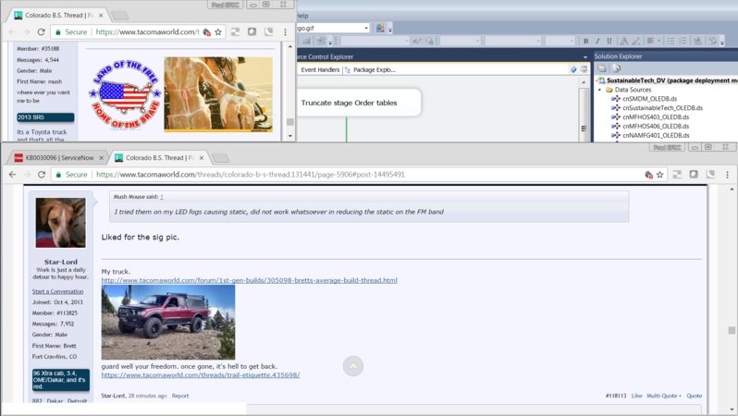Select cnNAMFG401_OLEDB.ds data source
The width and height of the screenshot is (738, 416).
coord(656,135)
